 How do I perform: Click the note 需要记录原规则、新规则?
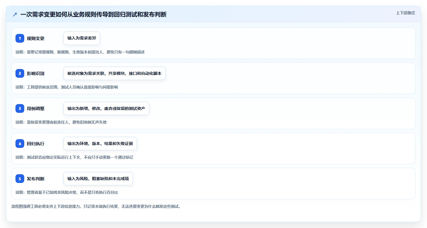80,52
